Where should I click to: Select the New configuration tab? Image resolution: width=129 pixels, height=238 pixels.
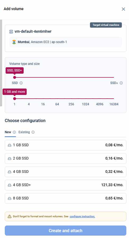click(8, 132)
